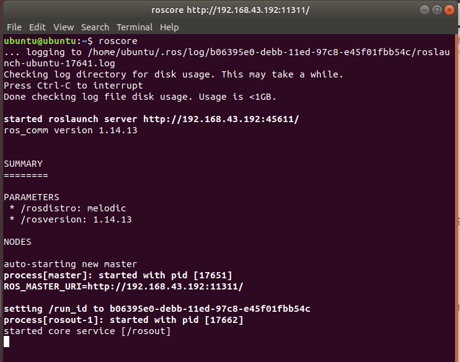Minimize the roscore terminal window
This screenshot has height=362, width=460.
coord(425,10)
